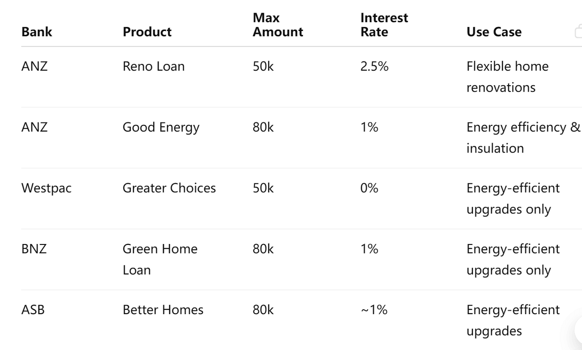Click the Max Amount column header

[x=277, y=25]
